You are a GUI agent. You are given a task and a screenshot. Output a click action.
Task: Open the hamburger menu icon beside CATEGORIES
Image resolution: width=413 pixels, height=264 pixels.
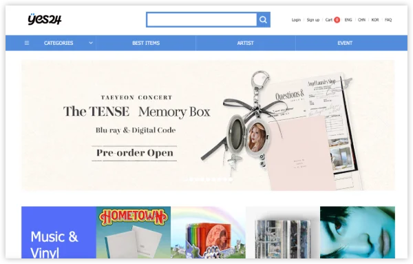(x=27, y=43)
